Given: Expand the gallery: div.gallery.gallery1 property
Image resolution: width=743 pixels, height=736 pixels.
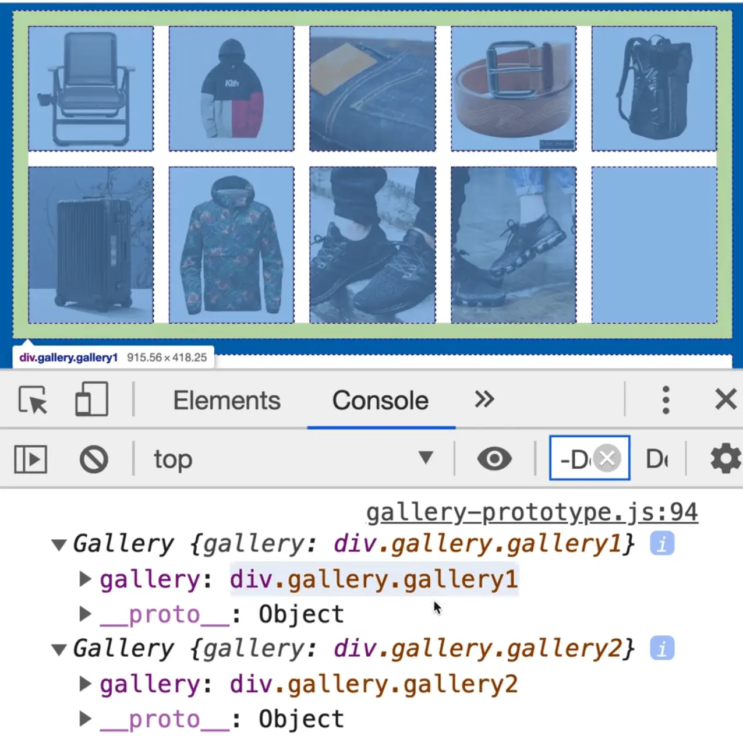Looking at the screenshot, I should coord(85,578).
